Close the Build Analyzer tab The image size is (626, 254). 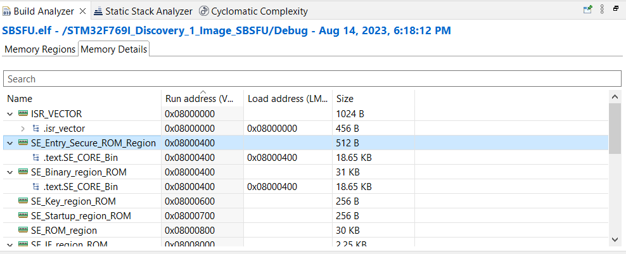coord(82,11)
